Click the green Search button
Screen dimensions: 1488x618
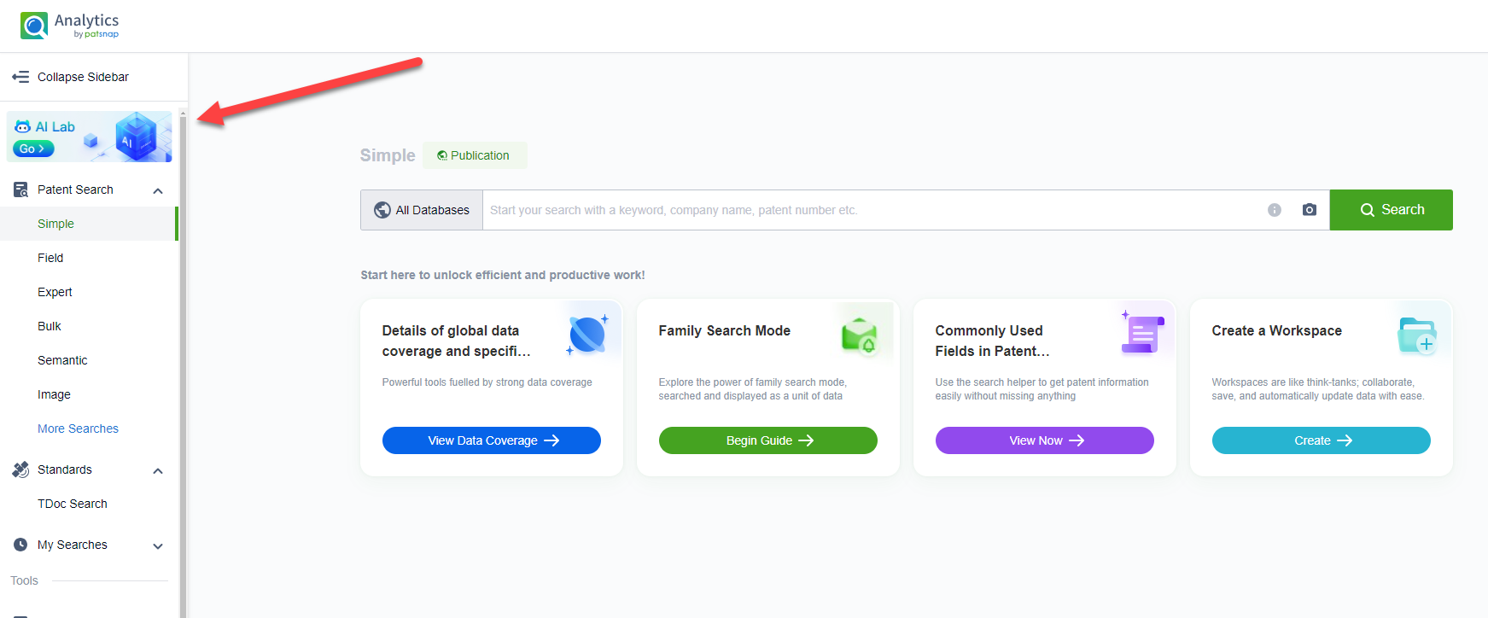coord(1391,210)
